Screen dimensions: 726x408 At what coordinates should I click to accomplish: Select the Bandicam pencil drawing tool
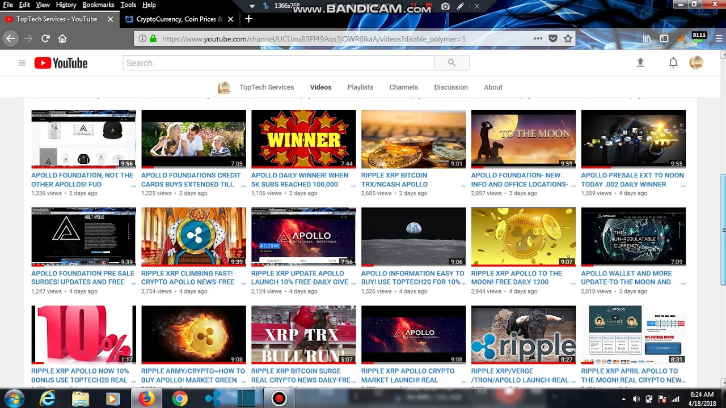click(461, 6)
